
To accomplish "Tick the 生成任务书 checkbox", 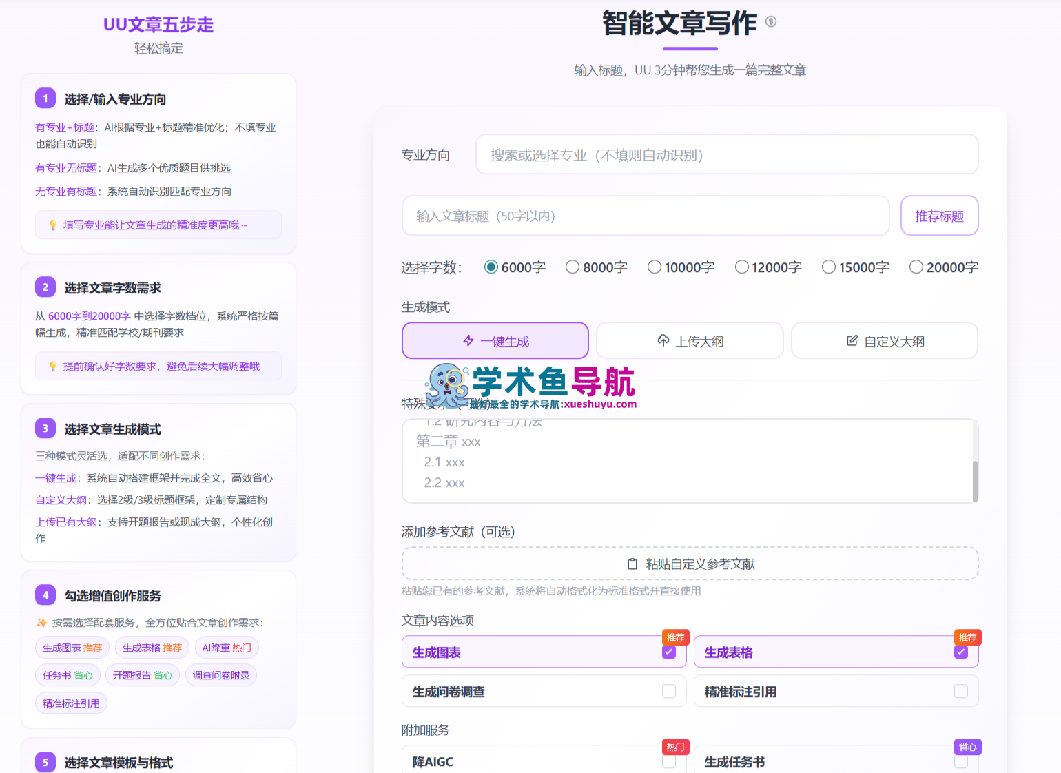I will 960,761.
